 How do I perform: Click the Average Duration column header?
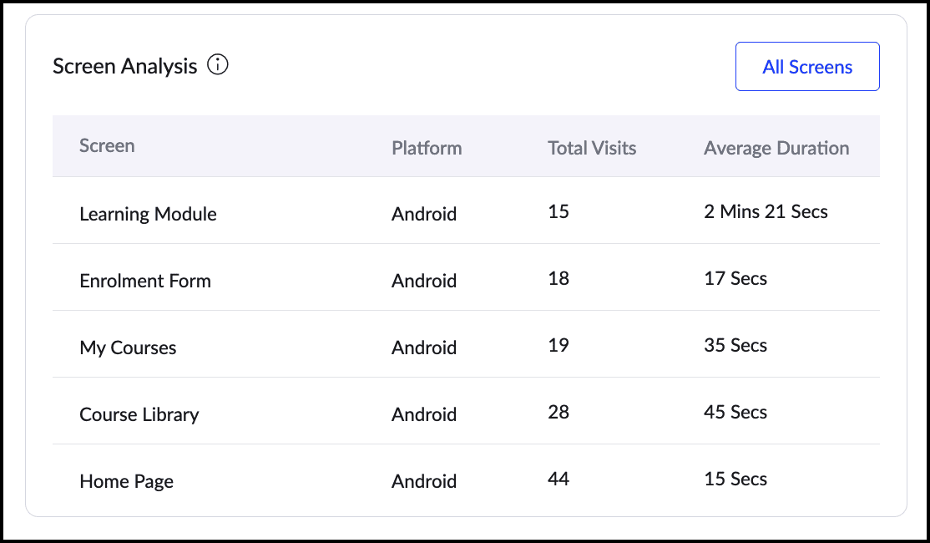(x=776, y=148)
